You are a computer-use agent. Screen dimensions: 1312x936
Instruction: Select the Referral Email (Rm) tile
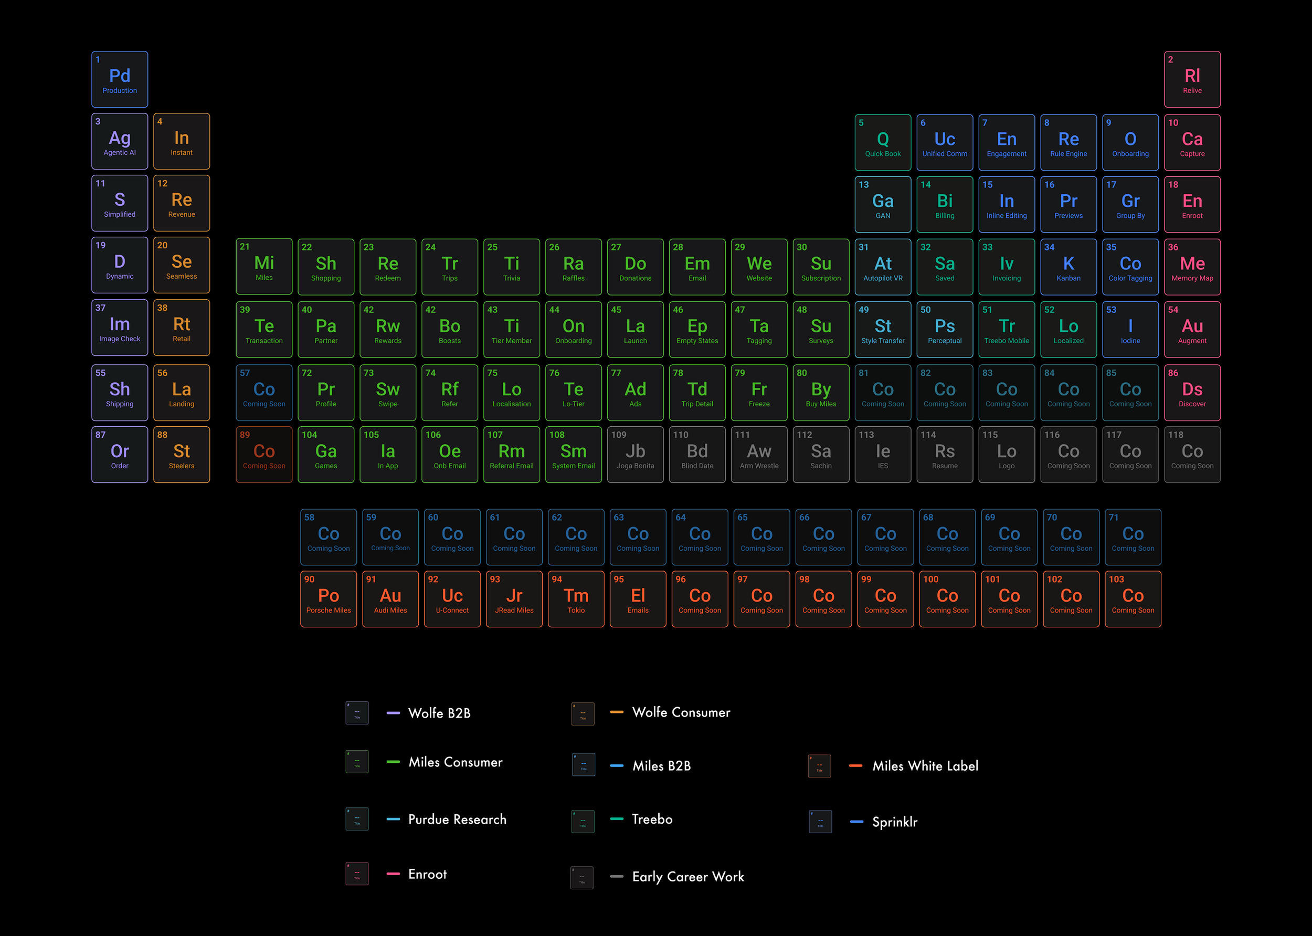coord(512,455)
